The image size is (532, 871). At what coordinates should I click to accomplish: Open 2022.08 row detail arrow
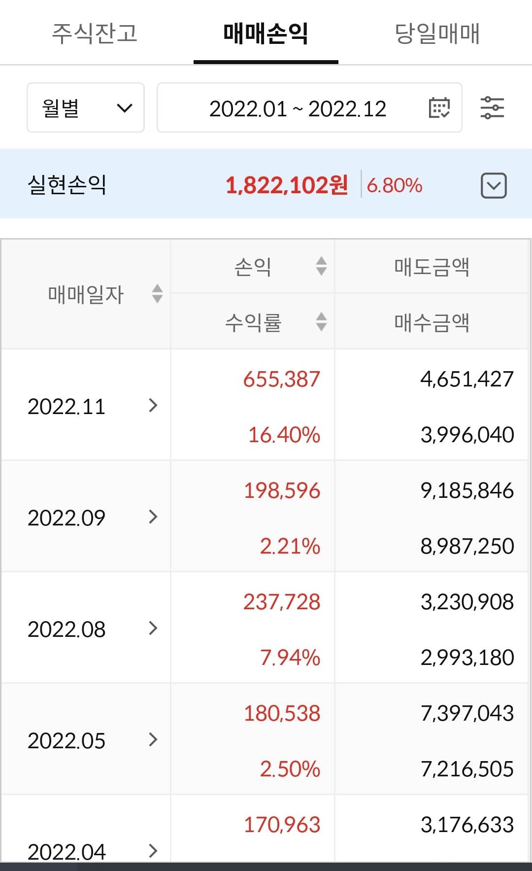[x=153, y=628]
